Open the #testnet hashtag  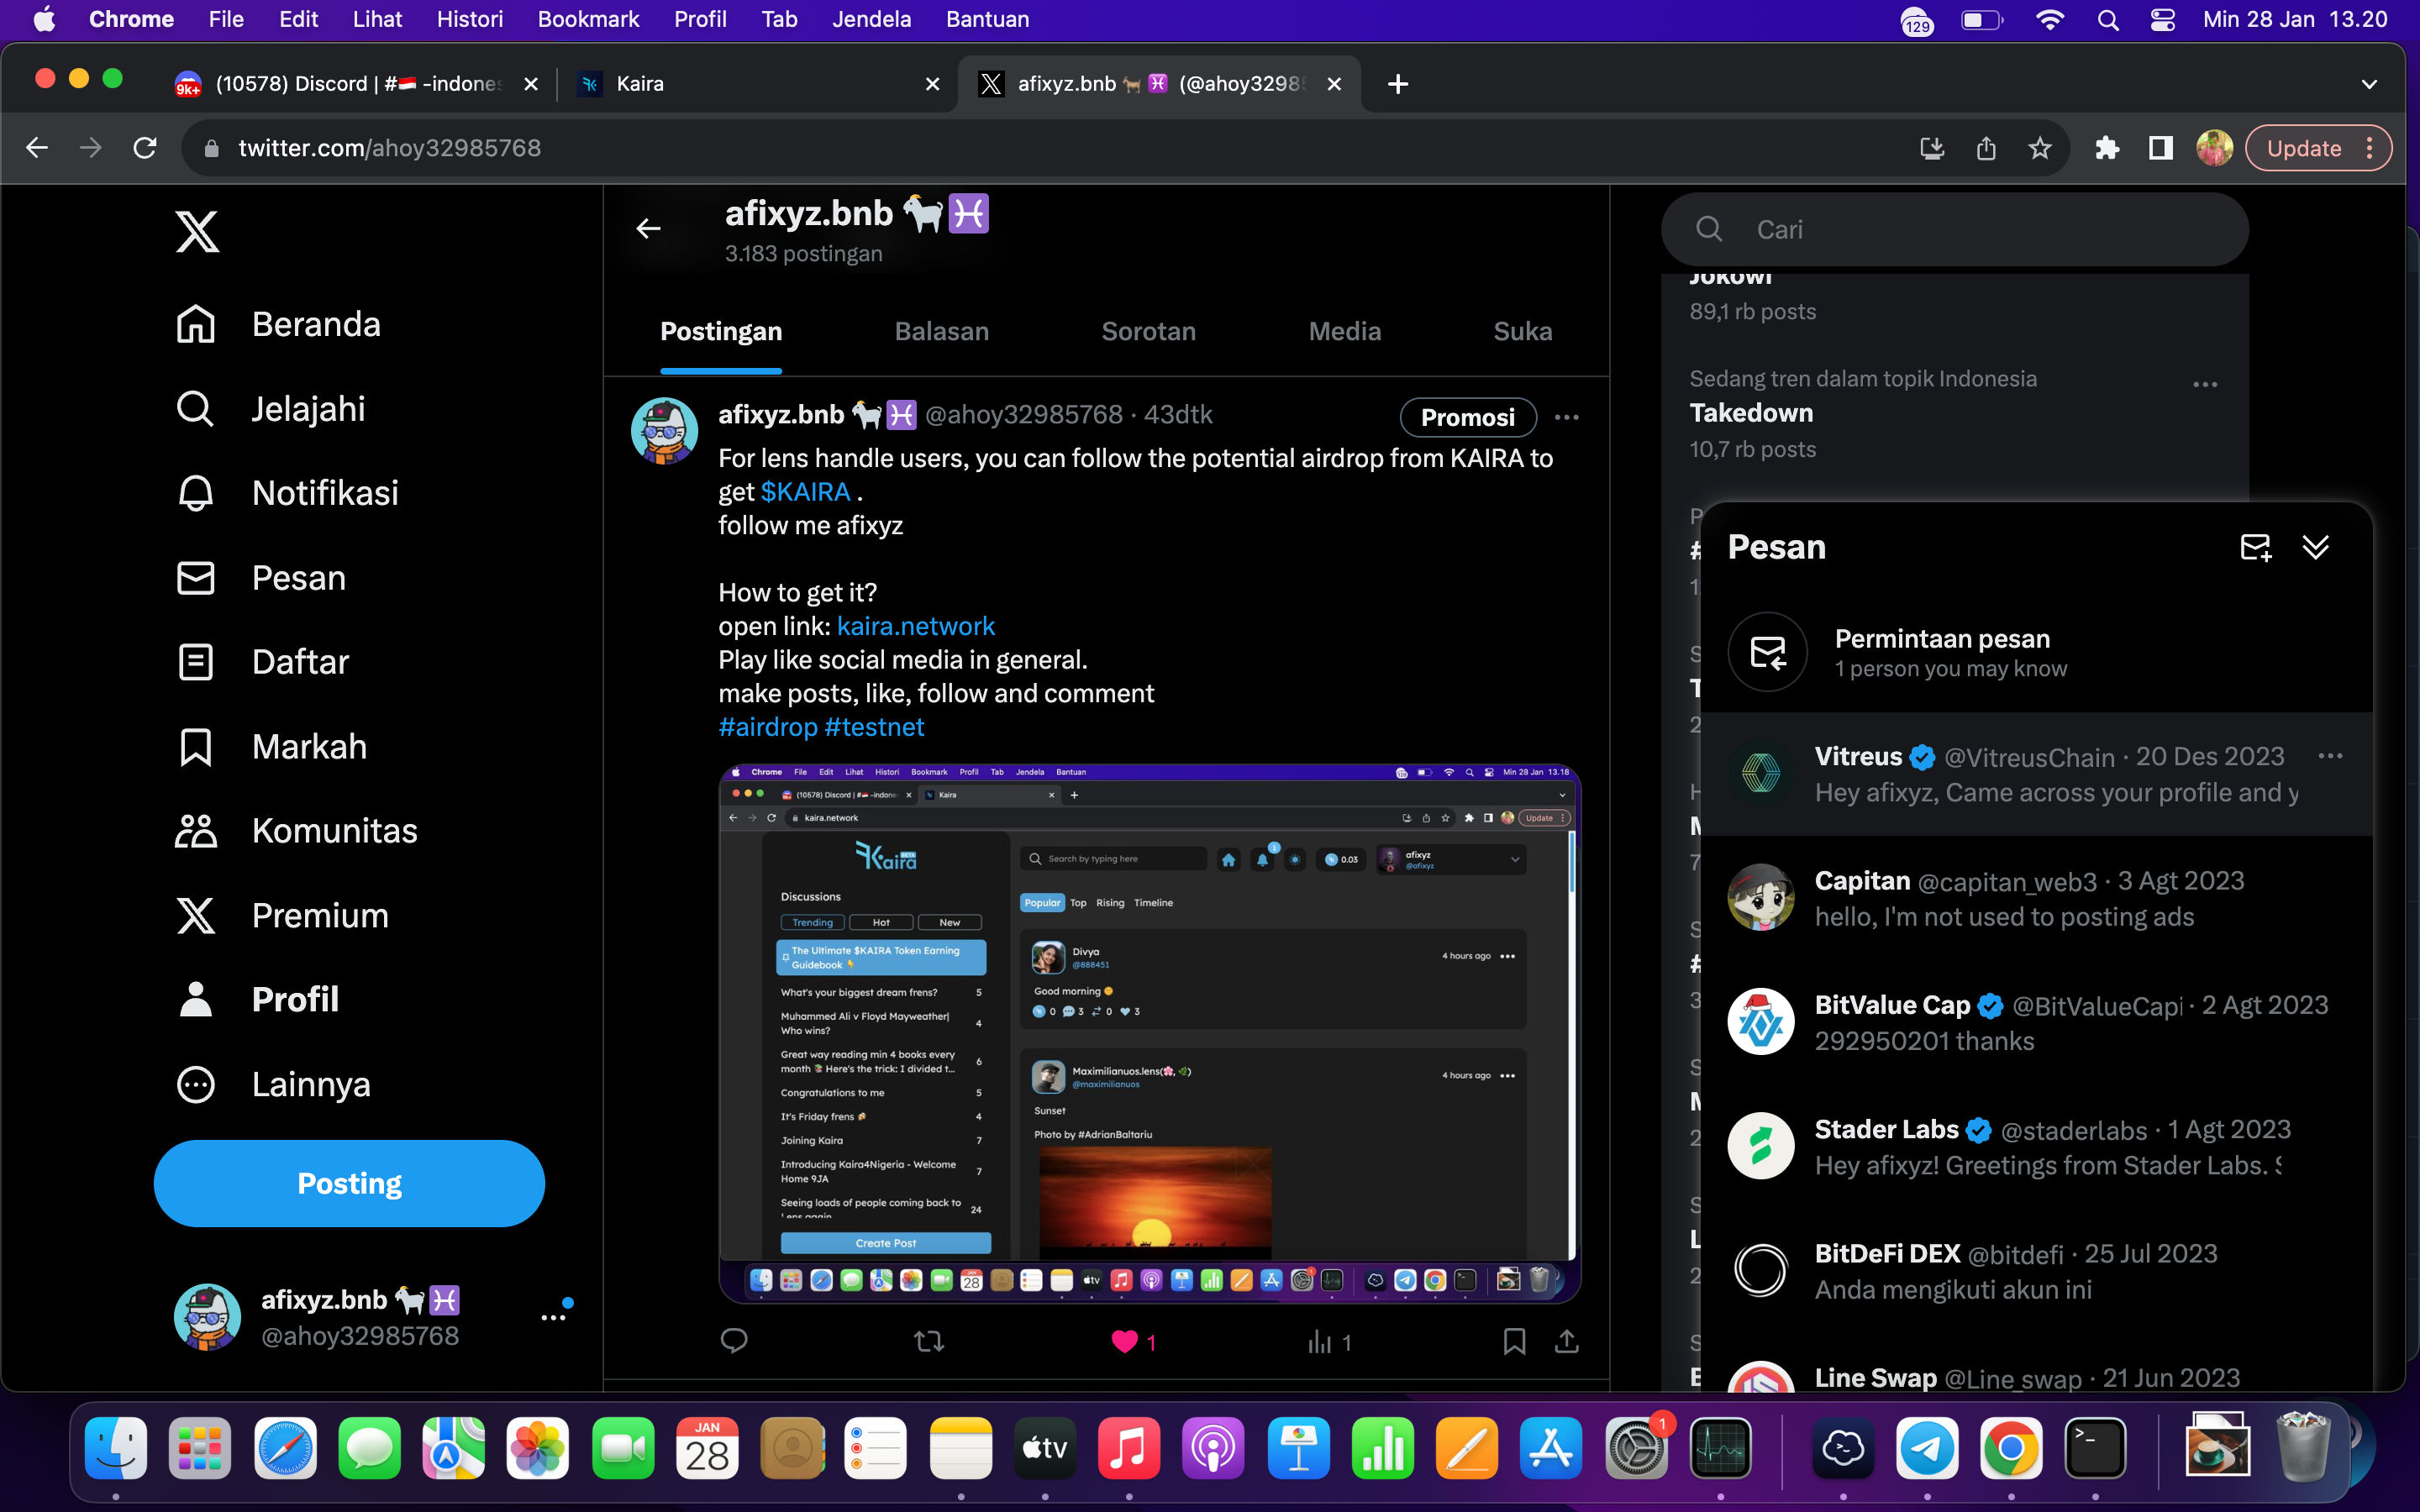pyautogui.click(x=874, y=727)
